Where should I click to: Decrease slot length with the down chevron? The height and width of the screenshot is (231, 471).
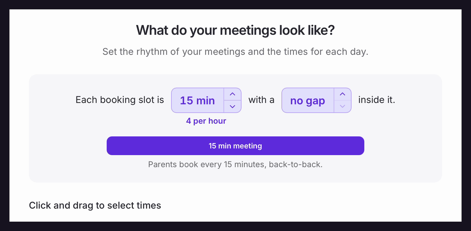[x=232, y=106]
